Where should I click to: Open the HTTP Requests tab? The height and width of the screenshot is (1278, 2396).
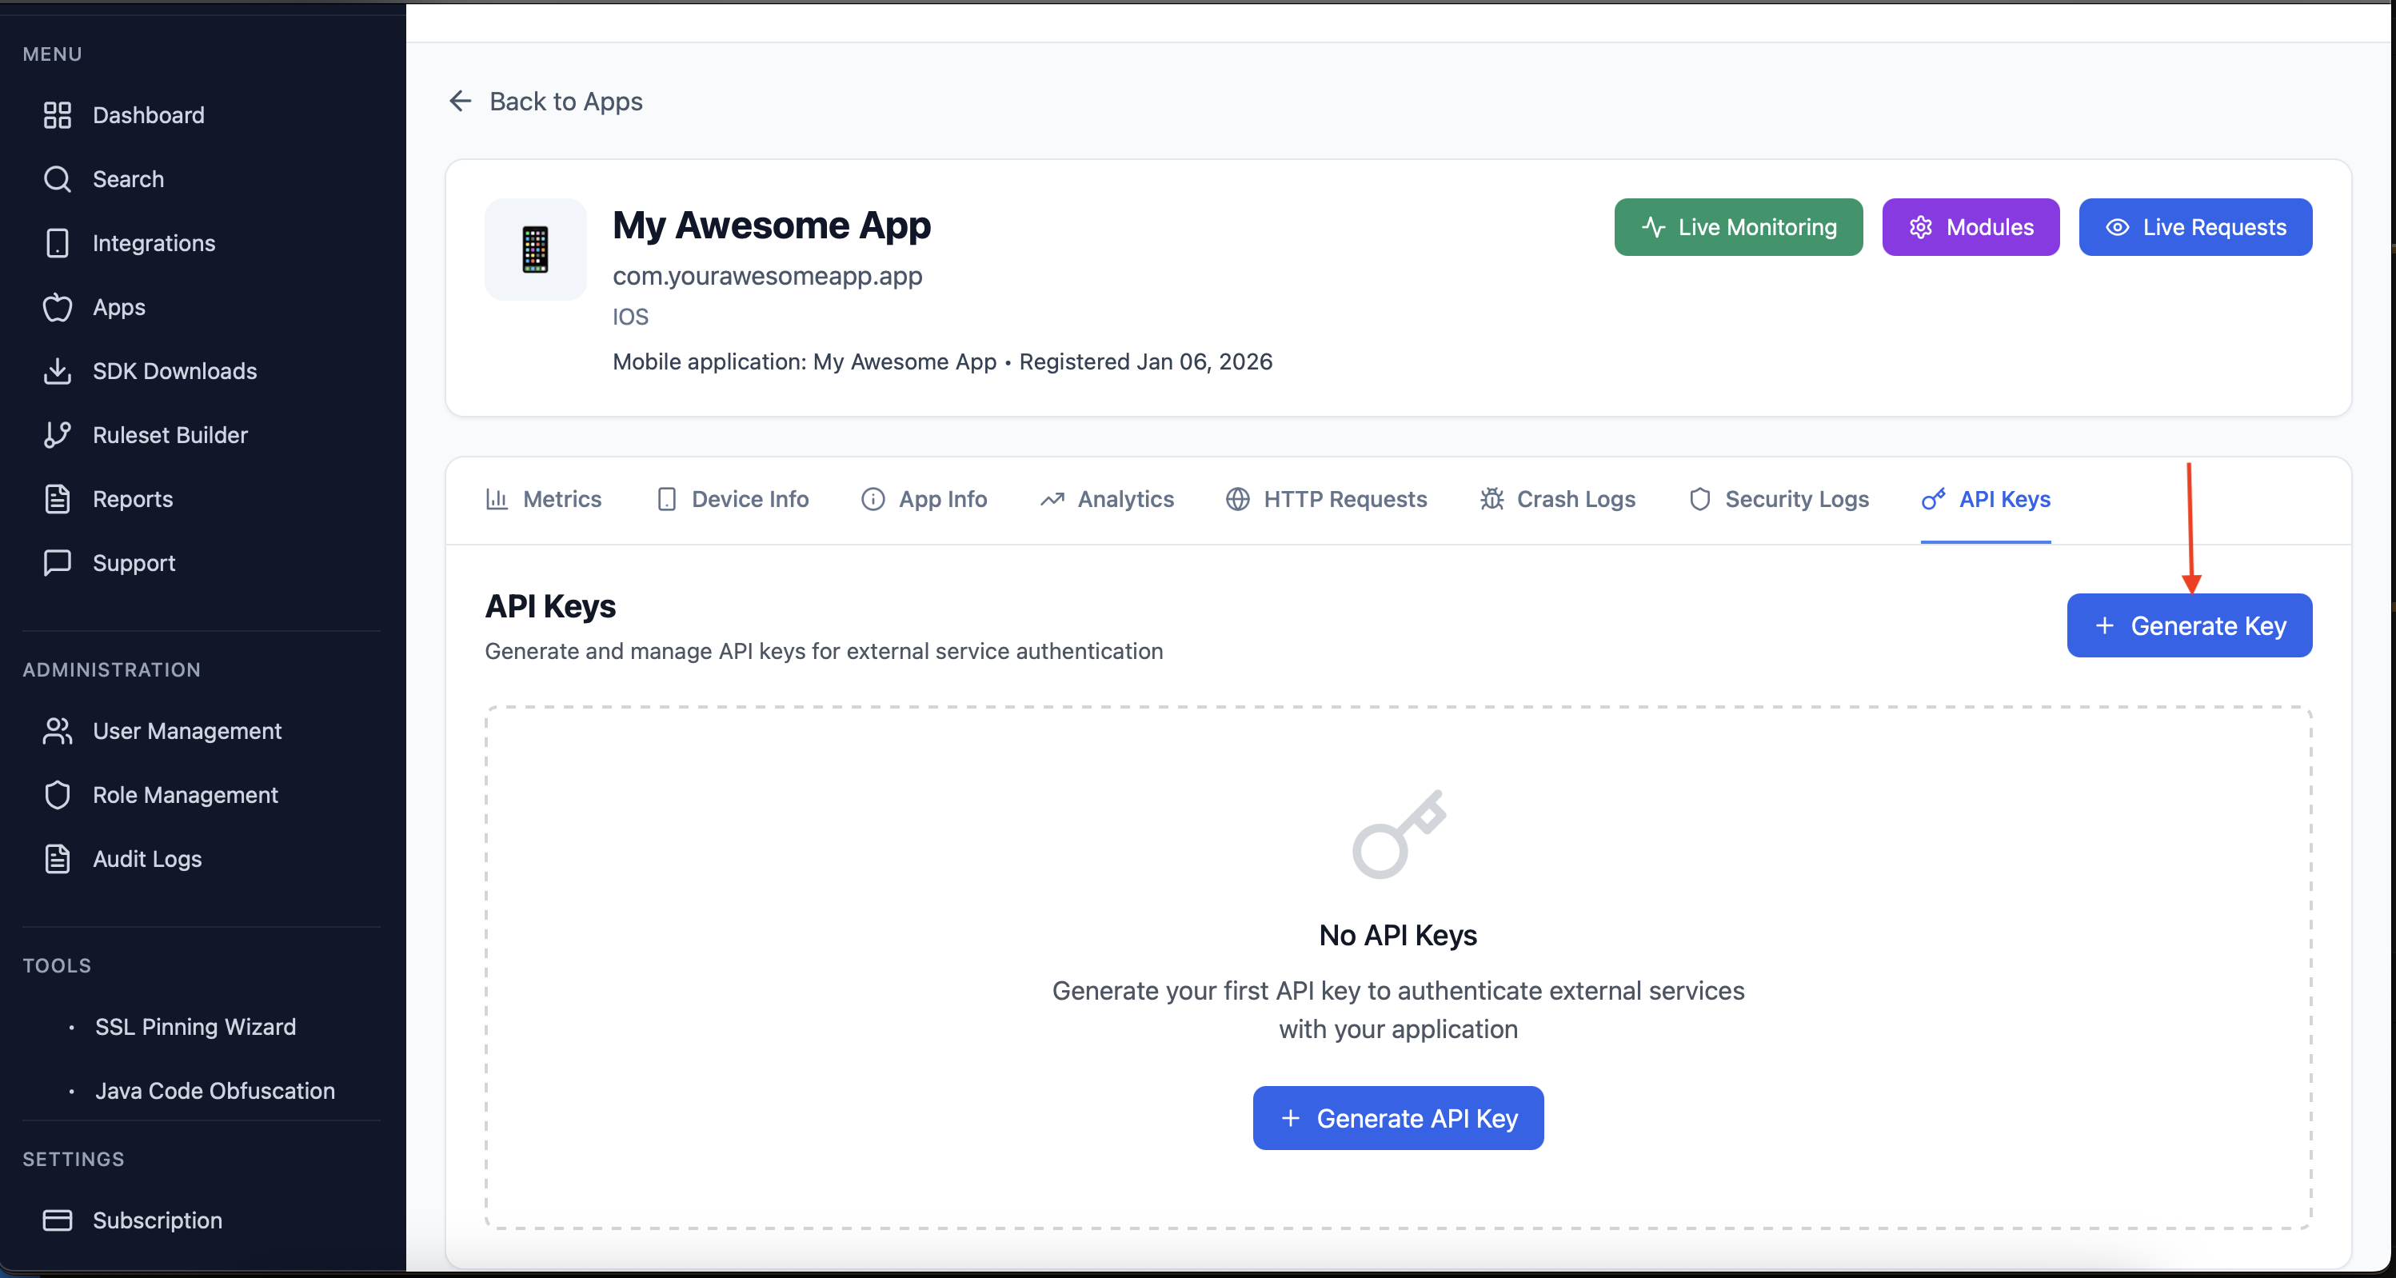tap(1326, 500)
